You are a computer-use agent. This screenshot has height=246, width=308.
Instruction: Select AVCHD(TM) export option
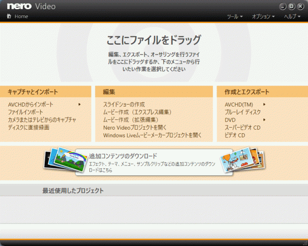[x=239, y=105]
